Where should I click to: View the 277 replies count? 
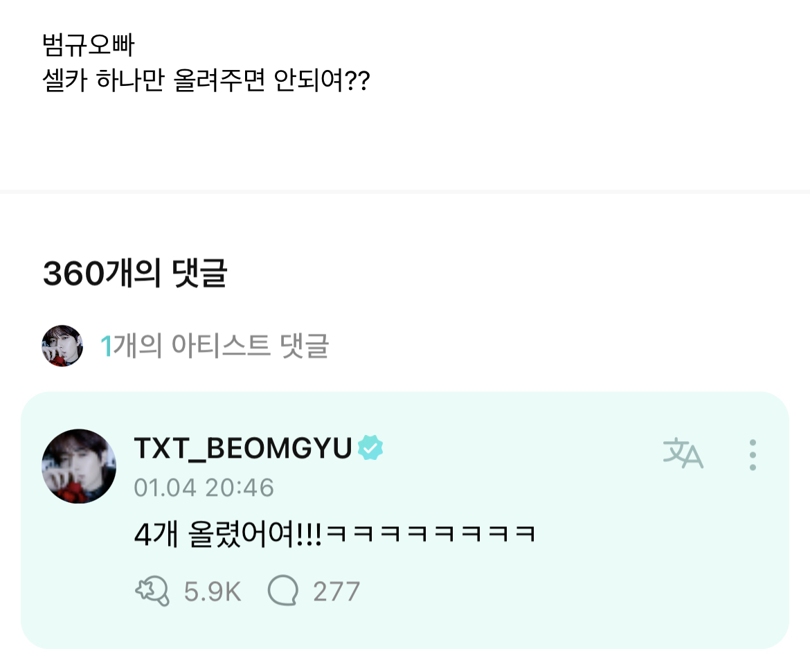pos(336,592)
